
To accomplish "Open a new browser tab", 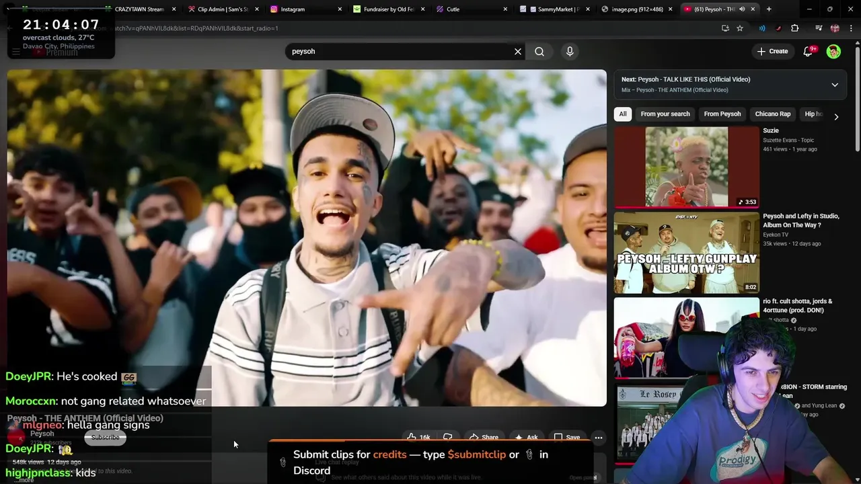I will tap(769, 9).
